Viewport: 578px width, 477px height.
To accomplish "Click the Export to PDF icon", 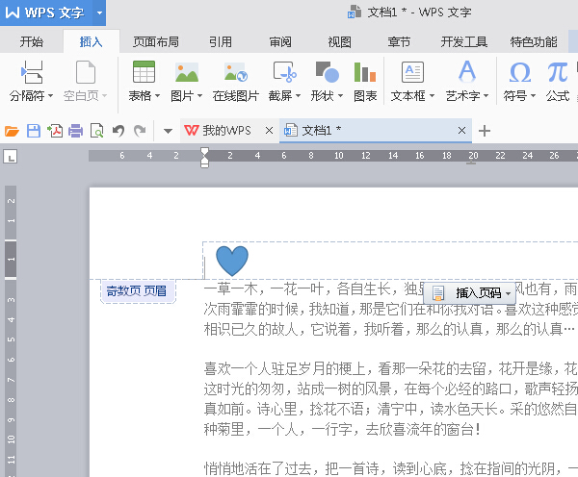I will pos(55,131).
